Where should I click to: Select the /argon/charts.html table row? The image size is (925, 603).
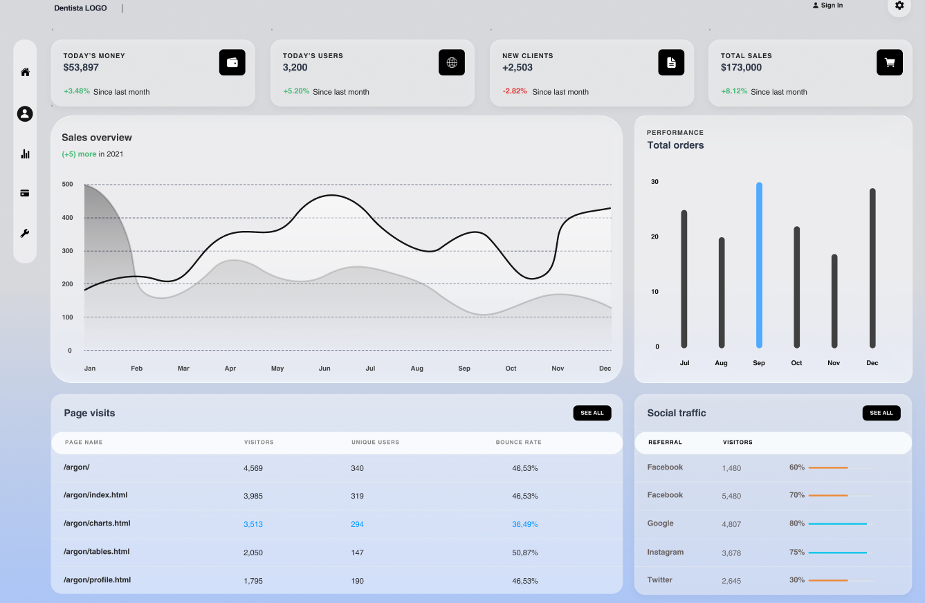click(x=337, y=524)
